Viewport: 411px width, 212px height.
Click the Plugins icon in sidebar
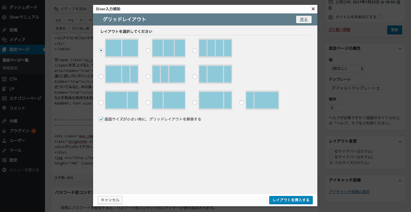4,131
